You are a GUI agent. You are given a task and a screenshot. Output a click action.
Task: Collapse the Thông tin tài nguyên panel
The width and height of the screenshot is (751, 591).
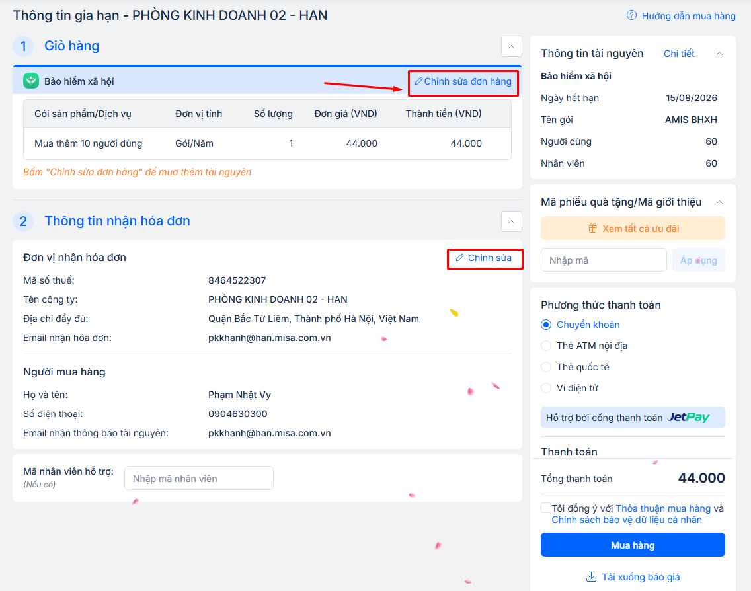720,54
